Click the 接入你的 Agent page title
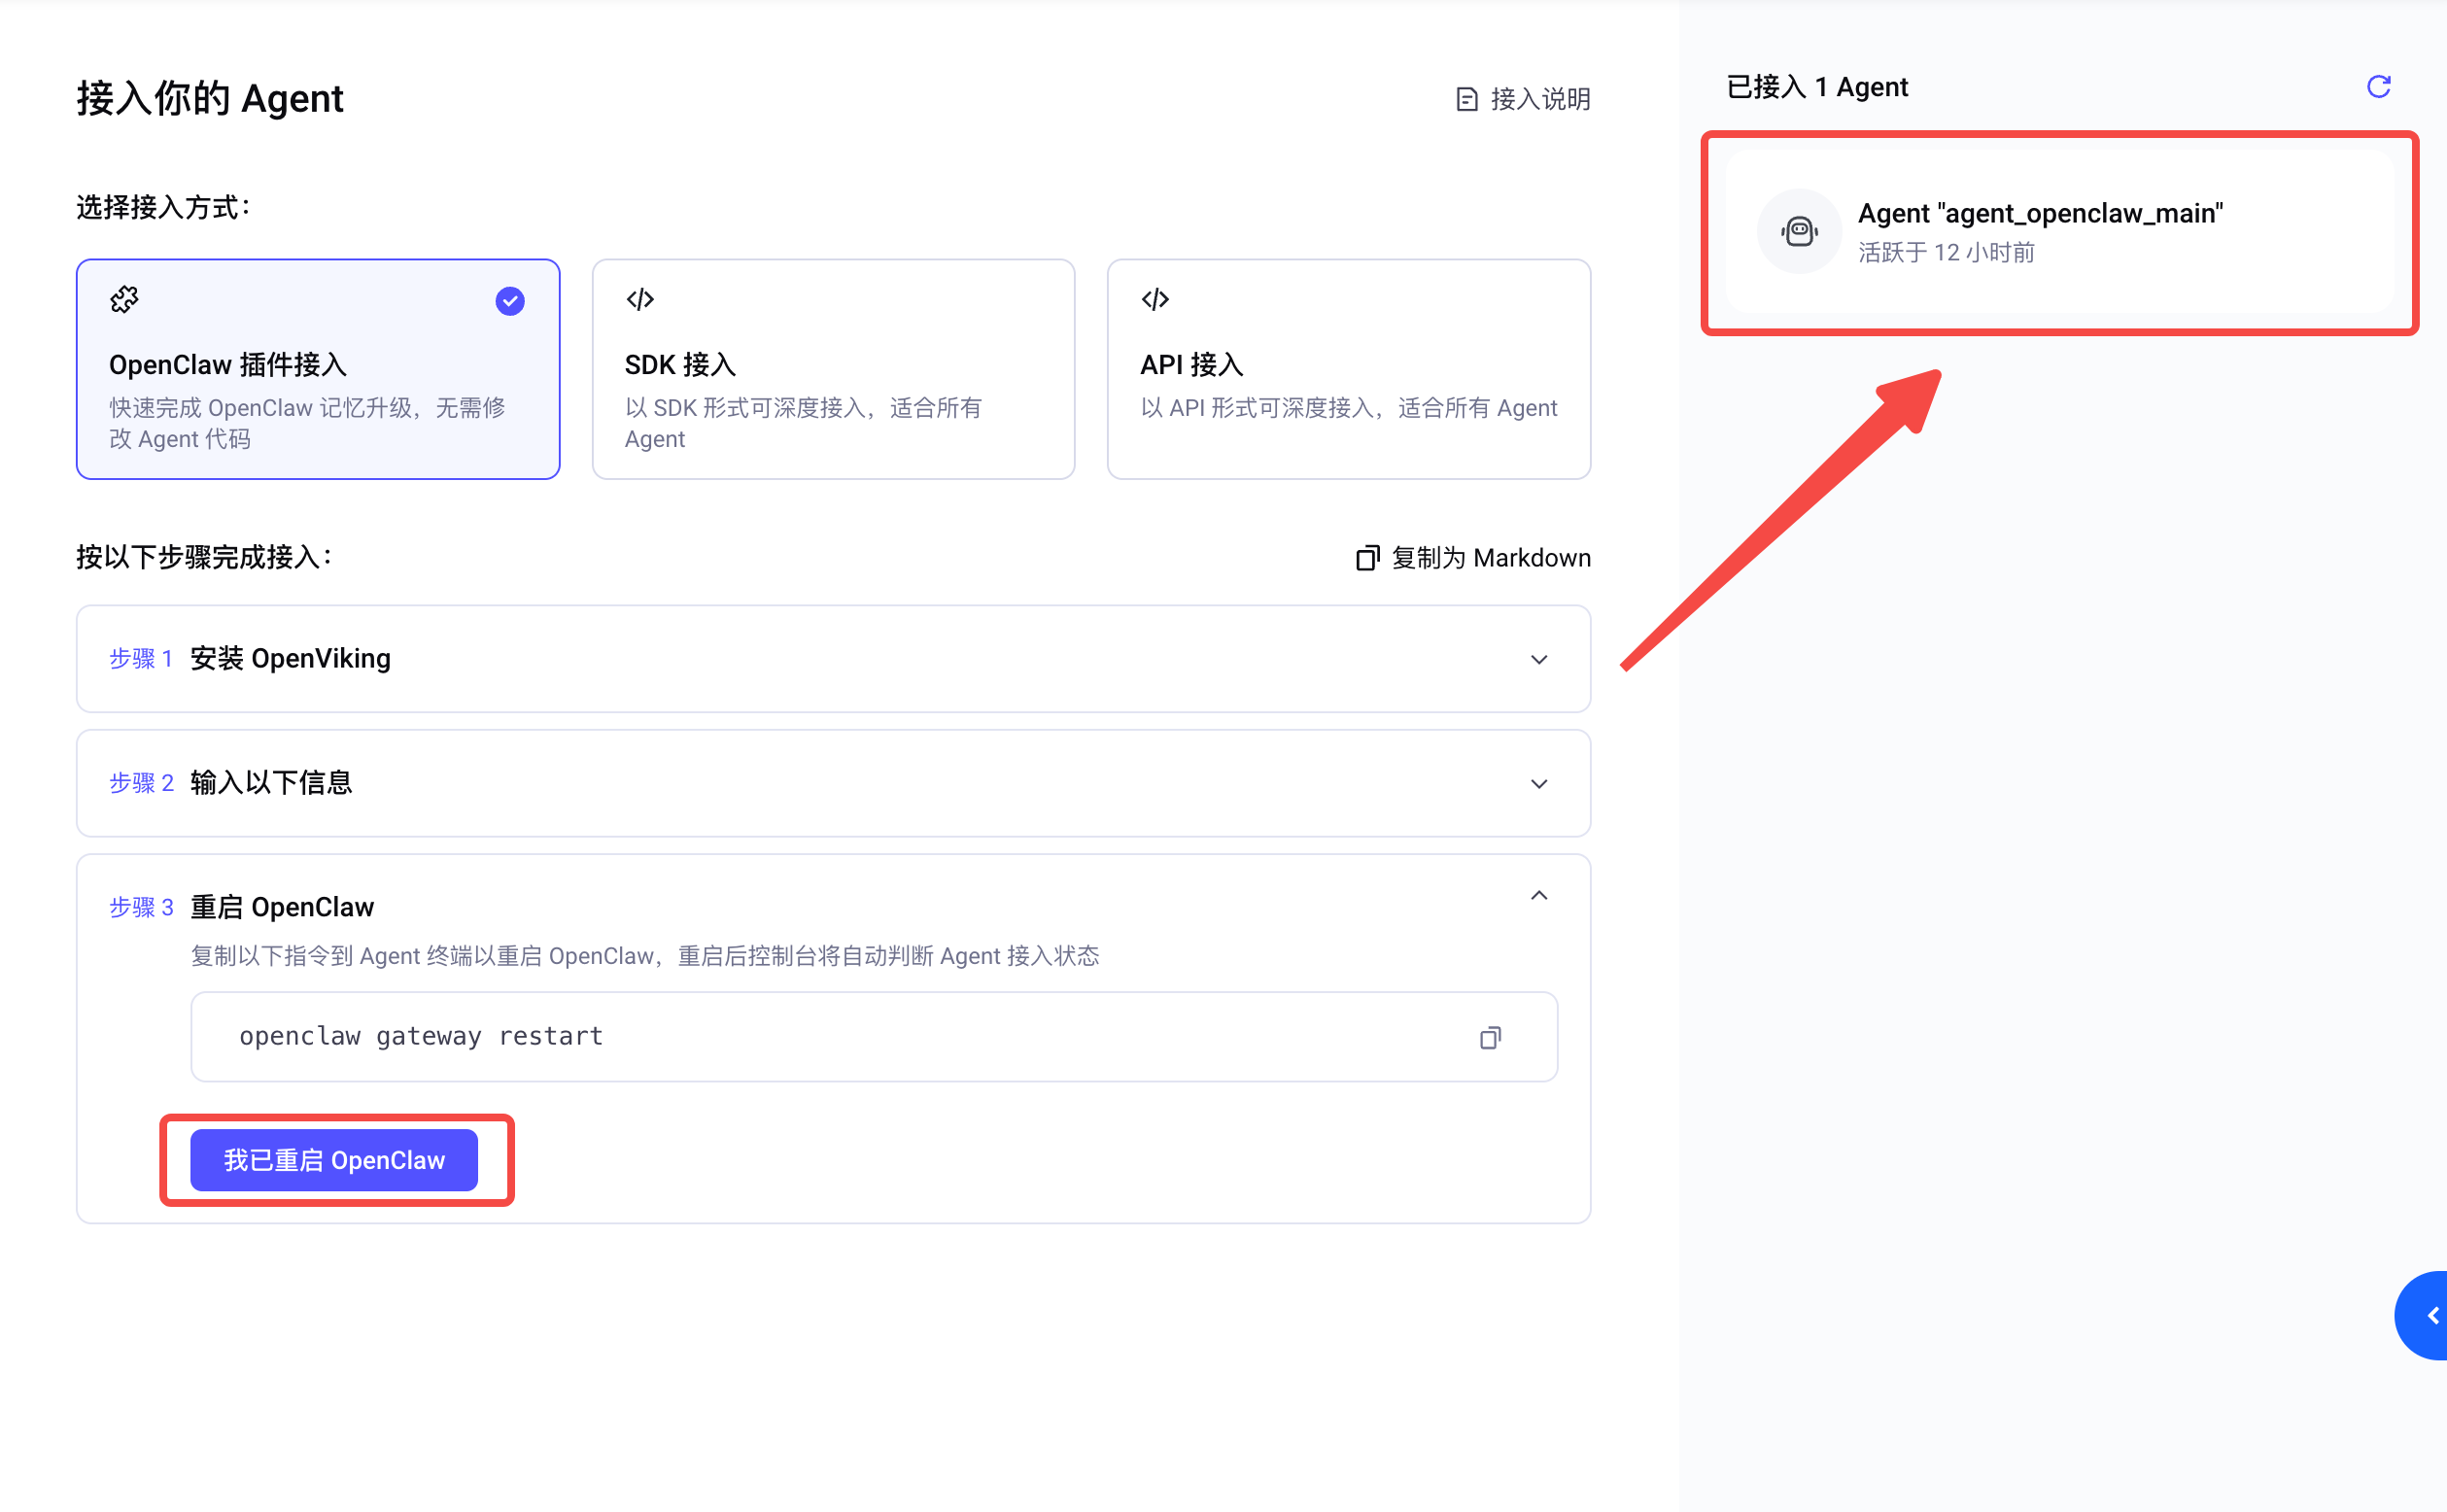Screen dimensions: 2447x1512 (210, 98)
